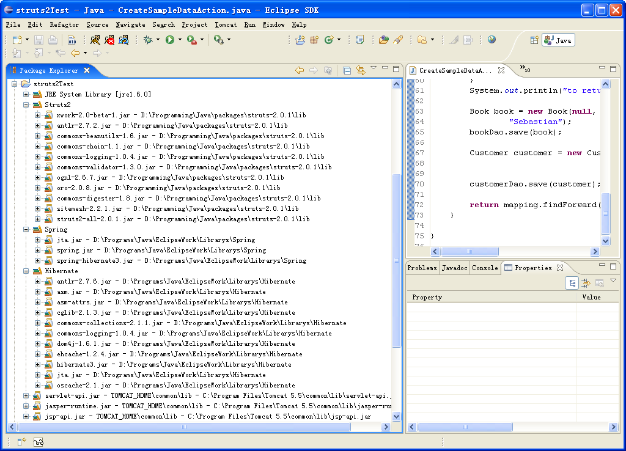Open the New Java Class dropdown arrow
This screenshot has height=451, width=626.
pyautogui.click(x=339, y=40)
